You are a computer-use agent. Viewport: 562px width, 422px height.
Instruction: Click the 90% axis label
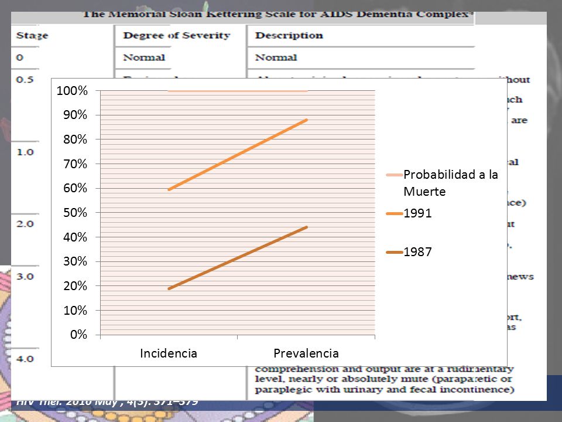point(76,115)
